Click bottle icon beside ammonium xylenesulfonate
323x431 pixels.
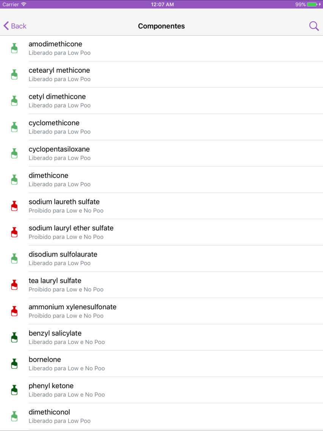14,311
